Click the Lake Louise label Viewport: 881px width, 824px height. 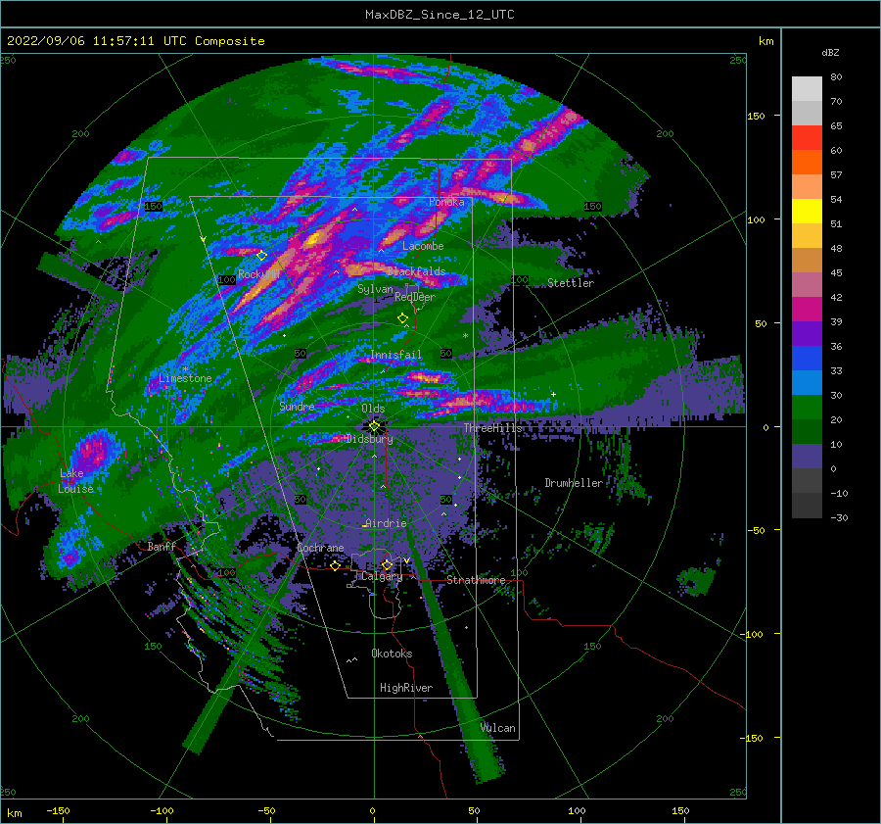(x=75, y=481)
